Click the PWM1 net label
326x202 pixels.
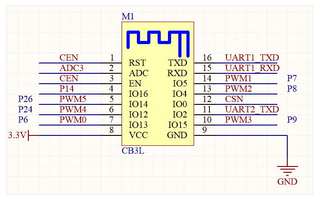[x=238, y=79]
